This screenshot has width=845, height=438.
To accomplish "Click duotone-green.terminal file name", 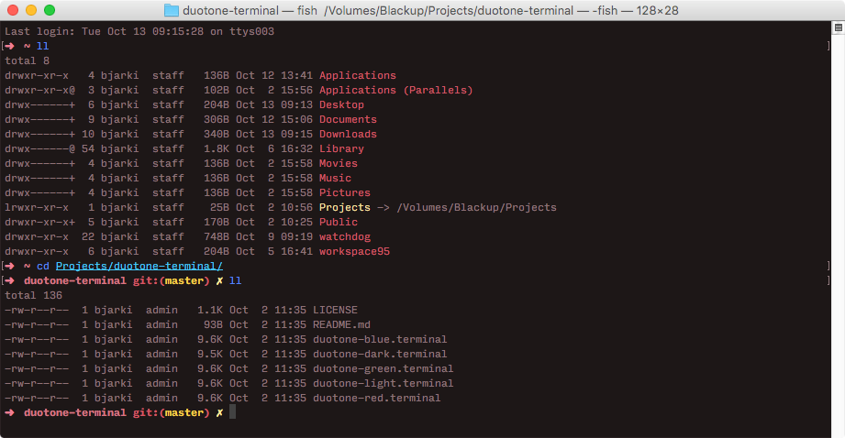I will (383, 368).
